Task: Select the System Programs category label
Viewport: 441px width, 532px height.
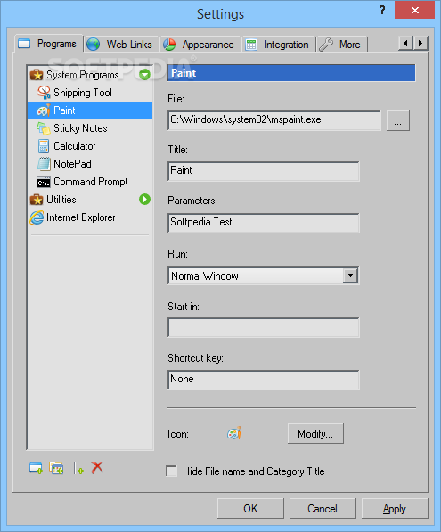Action: (83, 75)
